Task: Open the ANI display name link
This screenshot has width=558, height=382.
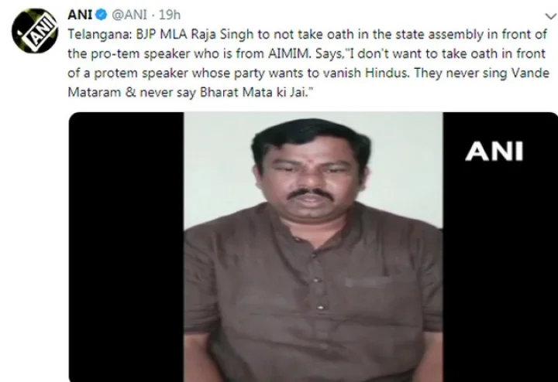Action: click(x=80, y=15)
